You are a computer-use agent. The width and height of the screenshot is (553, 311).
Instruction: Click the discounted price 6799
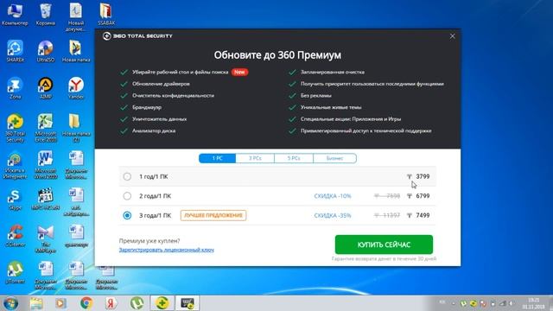pyautogui.click(x=423, y=196)
